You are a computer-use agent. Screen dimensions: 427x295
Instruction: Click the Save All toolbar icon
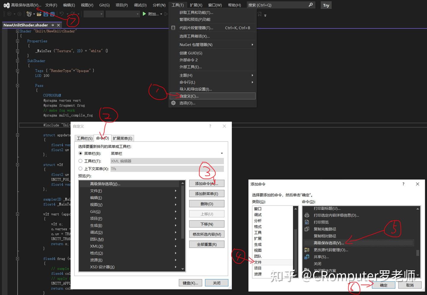coord(52,14)
